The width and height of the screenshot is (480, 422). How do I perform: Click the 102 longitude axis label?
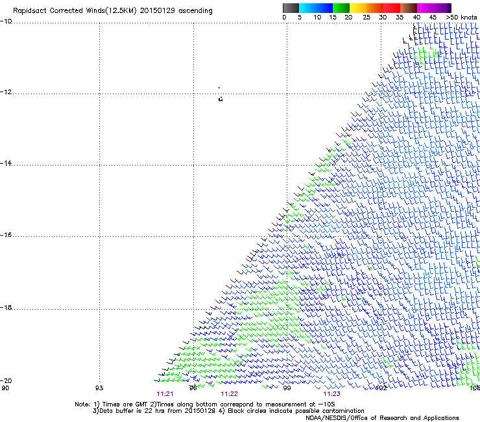pyautogui.click(x=381, y=388)
